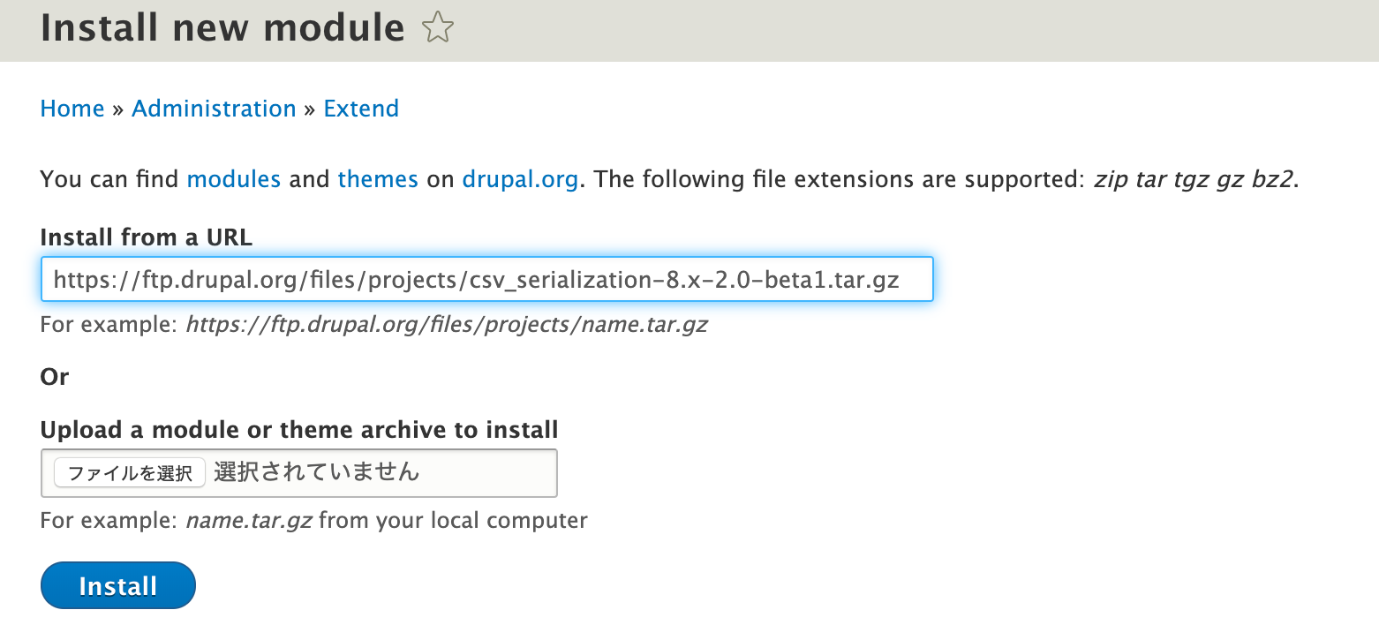
Task: Click the "Install new module" page heading
Action: [x=222, y=28]
